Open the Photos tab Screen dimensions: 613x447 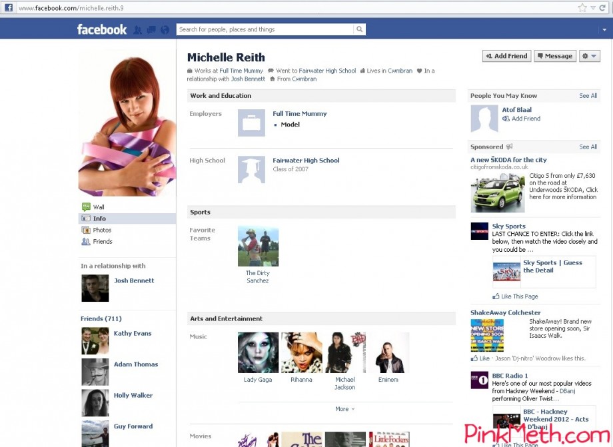(x=102, y=230)
